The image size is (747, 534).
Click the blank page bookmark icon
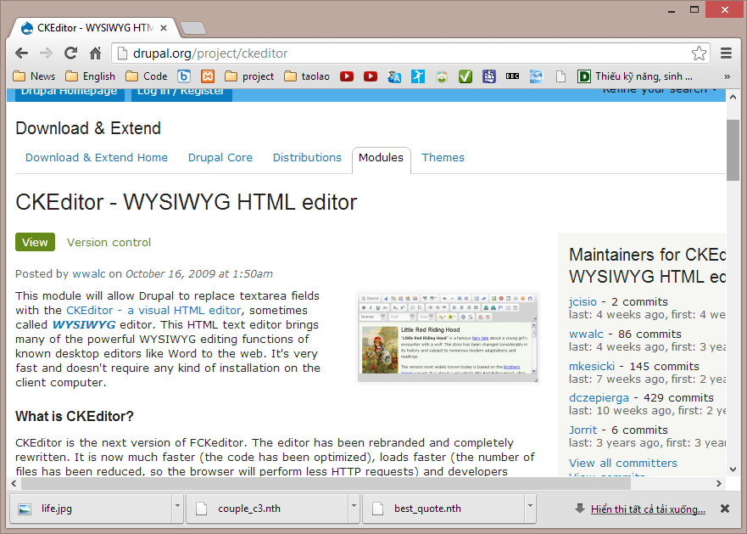[x=560, y=76]
